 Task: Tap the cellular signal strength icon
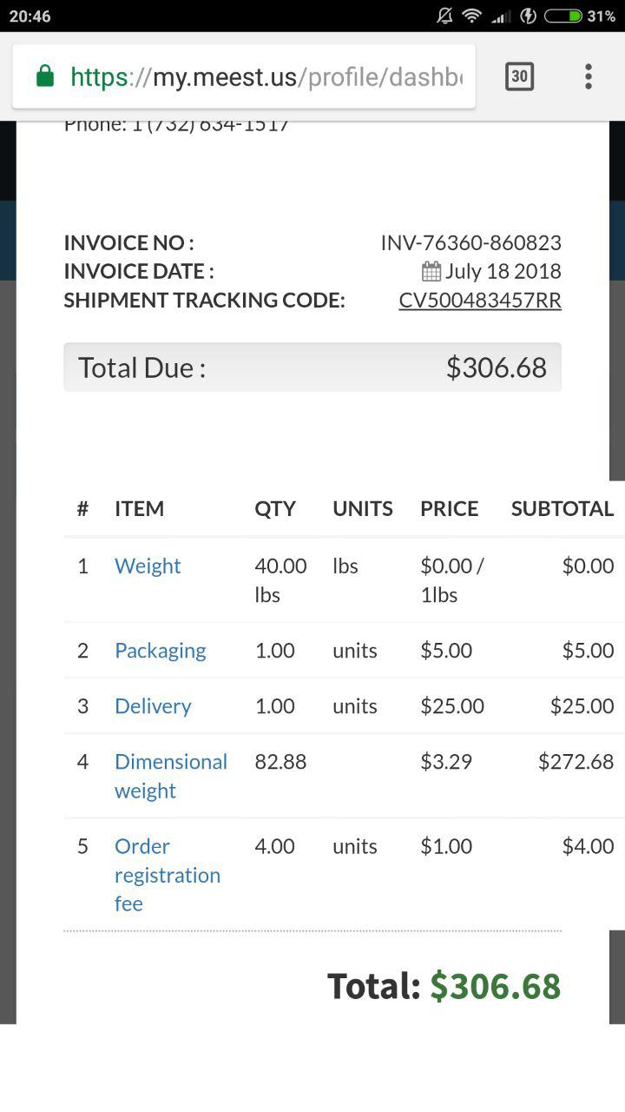pos(500,16)
